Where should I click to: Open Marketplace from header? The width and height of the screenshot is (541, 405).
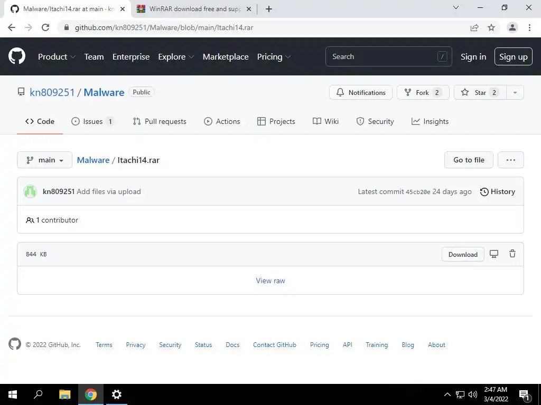[225, 57]
